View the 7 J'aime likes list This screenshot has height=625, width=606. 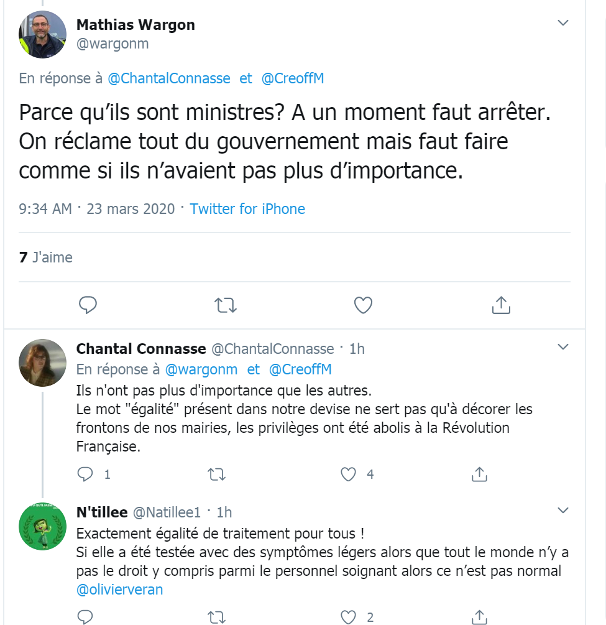pos(46,257)
